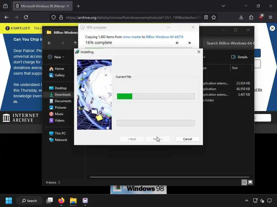The width and height of the screenshot is (277, 207).
Task: Open Firefox View from tab bar icon
Action: click(x=5, y=6)
